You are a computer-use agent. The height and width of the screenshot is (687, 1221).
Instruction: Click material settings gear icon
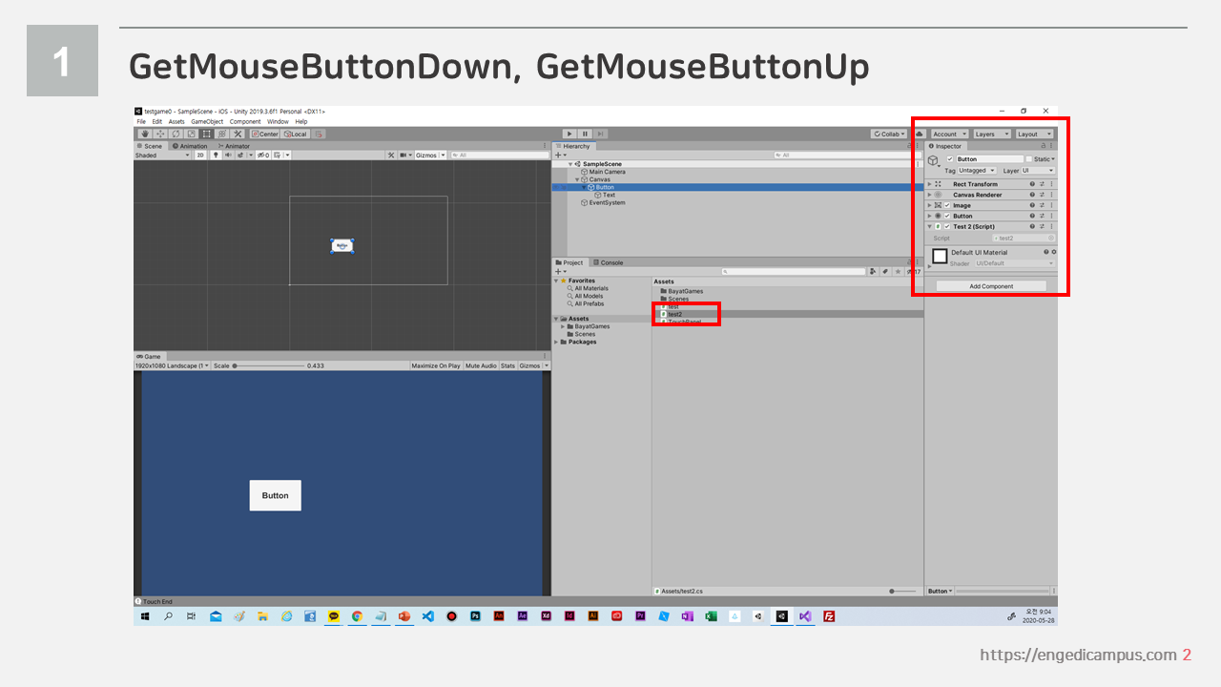1054,252
